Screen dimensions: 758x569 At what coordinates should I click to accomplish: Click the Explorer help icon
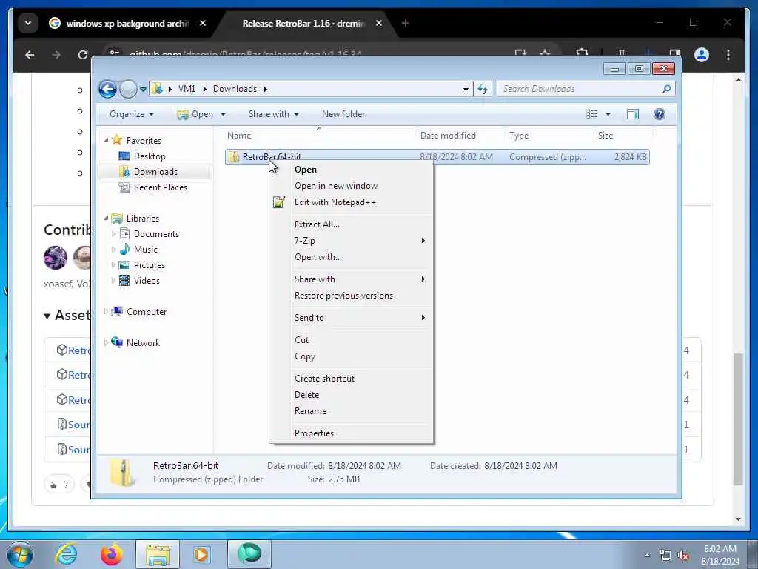tap(659, 114)
